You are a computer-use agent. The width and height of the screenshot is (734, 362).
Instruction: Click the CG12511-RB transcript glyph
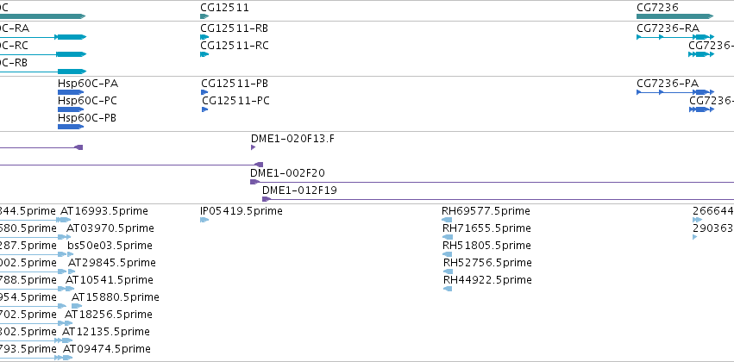tap(204, 37)
